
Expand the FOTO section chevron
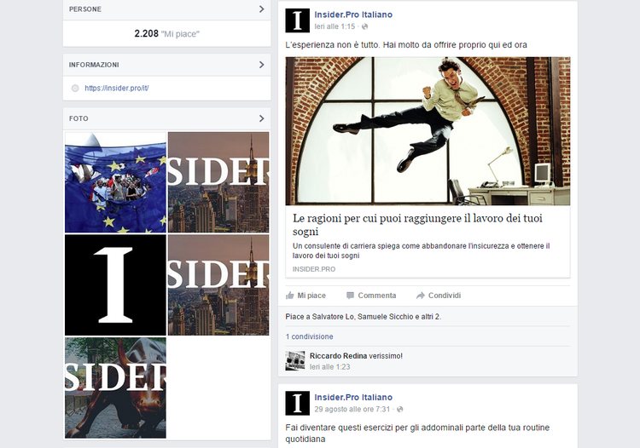[x=262, y=118]
